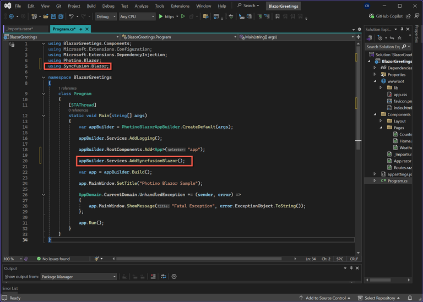
Task: Click Select Repository in the status bar
Action: pyautogui.click(x=379, y=298)
